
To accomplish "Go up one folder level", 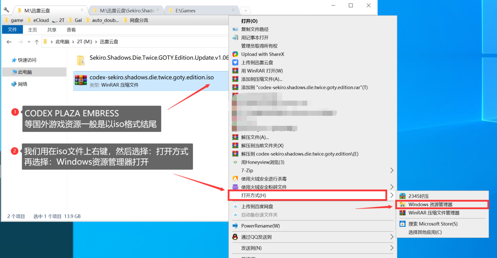I will tap(37, 42).
